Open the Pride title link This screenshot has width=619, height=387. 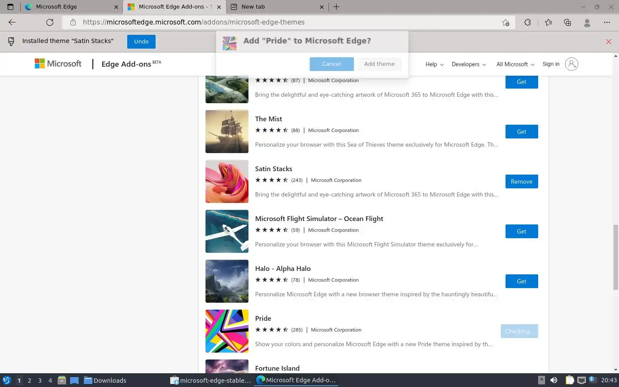(263, 319)
